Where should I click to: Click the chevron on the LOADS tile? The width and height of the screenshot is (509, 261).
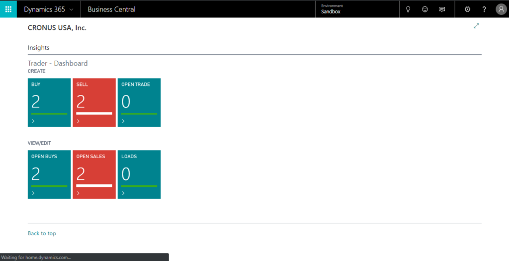[123, 193]
